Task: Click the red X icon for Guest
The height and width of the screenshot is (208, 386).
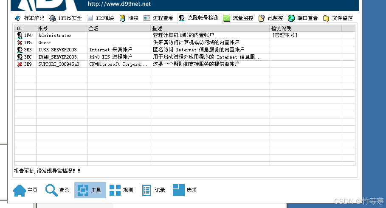Action: click(20, 42)
